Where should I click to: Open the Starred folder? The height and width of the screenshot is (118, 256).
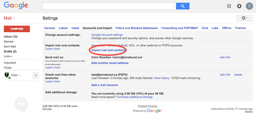[x=9, y=41]
